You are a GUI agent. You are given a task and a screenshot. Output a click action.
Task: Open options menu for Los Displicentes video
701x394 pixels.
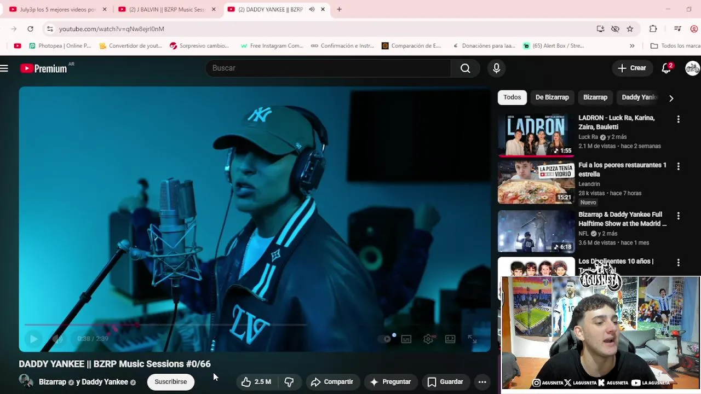click(x=678, y=263)
